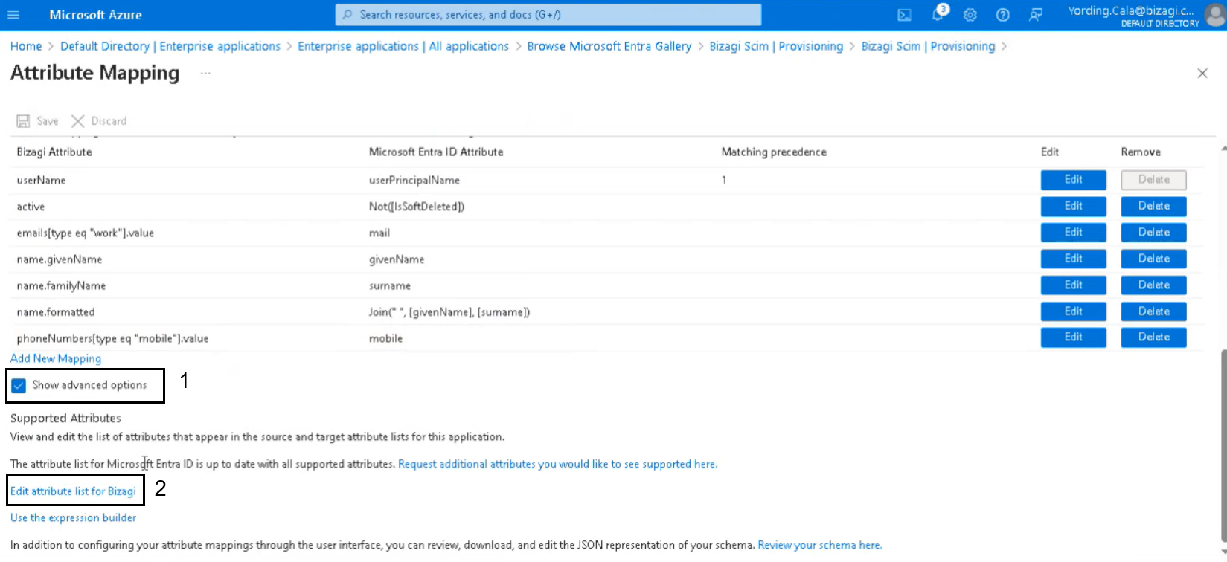Click the vertical scrollbar on the right

click(x=1223, y=446)
